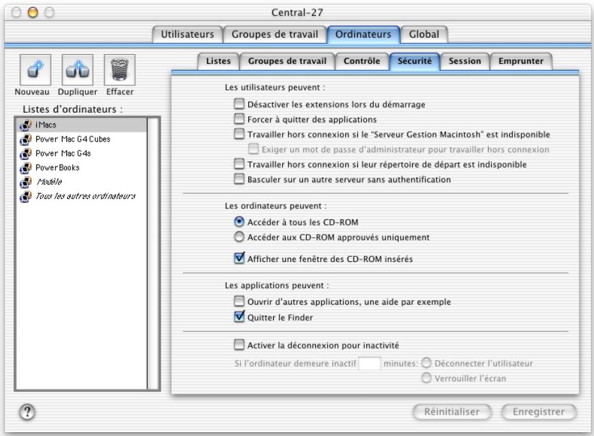Click the icon beside Modèle
This screenshot has width=594, height=436.
click(26, 182)
